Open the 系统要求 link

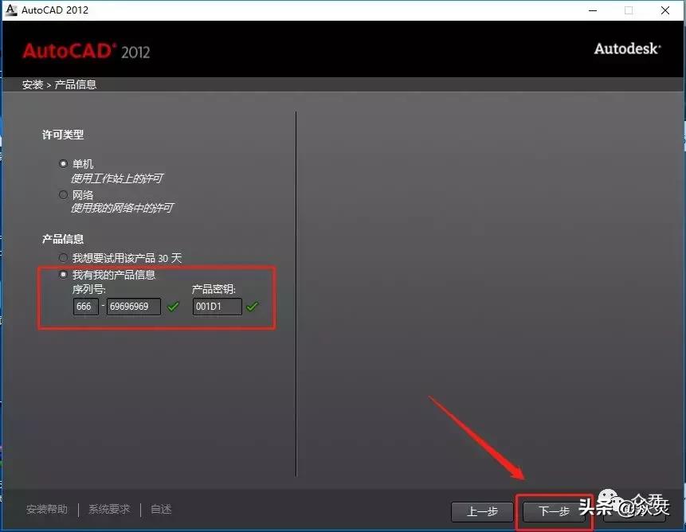pos(108,509)
